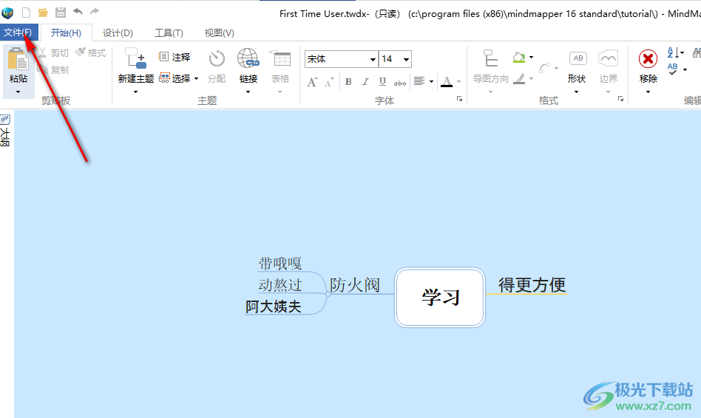Click the 形状 shape AB icon
701x418 pixels.
click(x=578, y=58)
